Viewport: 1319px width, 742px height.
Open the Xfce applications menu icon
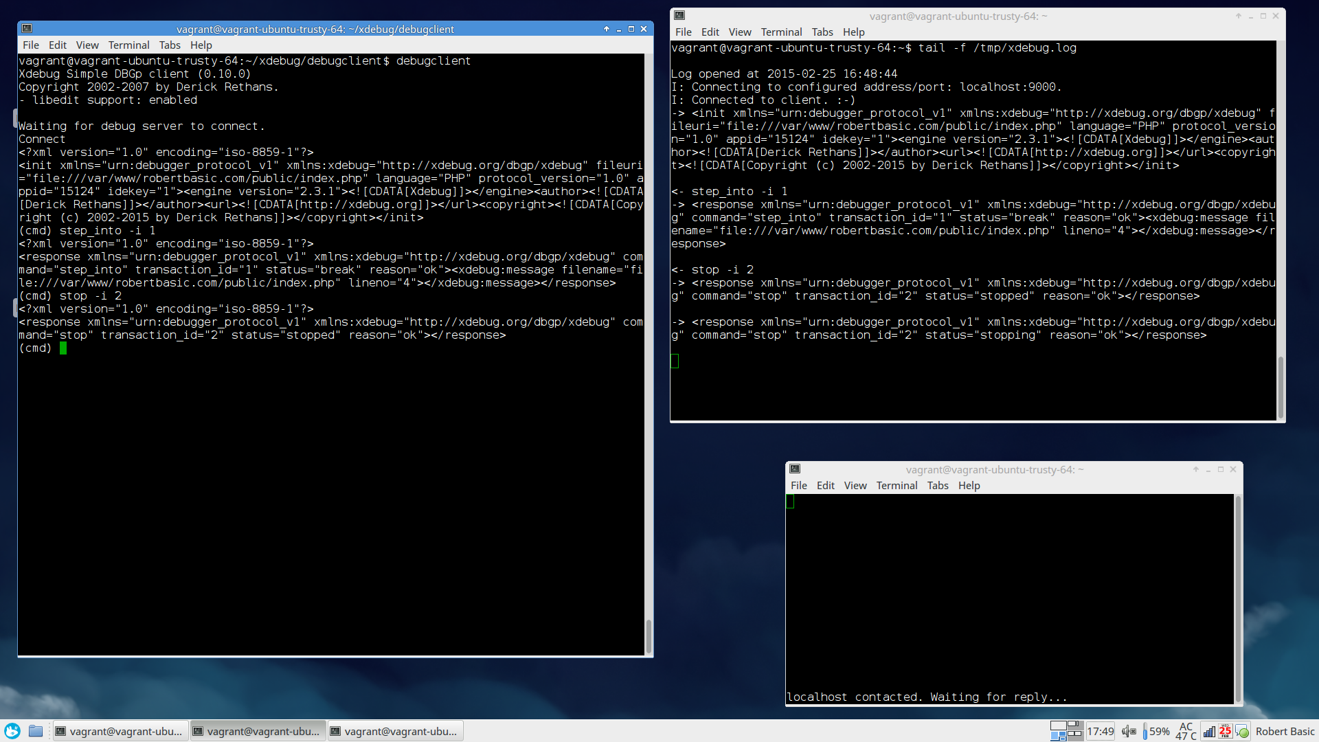coord(12,731)
